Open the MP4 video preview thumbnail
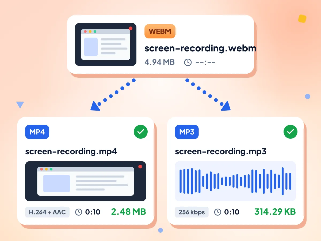This screenshot has height=241, width=321. point(86,181)
